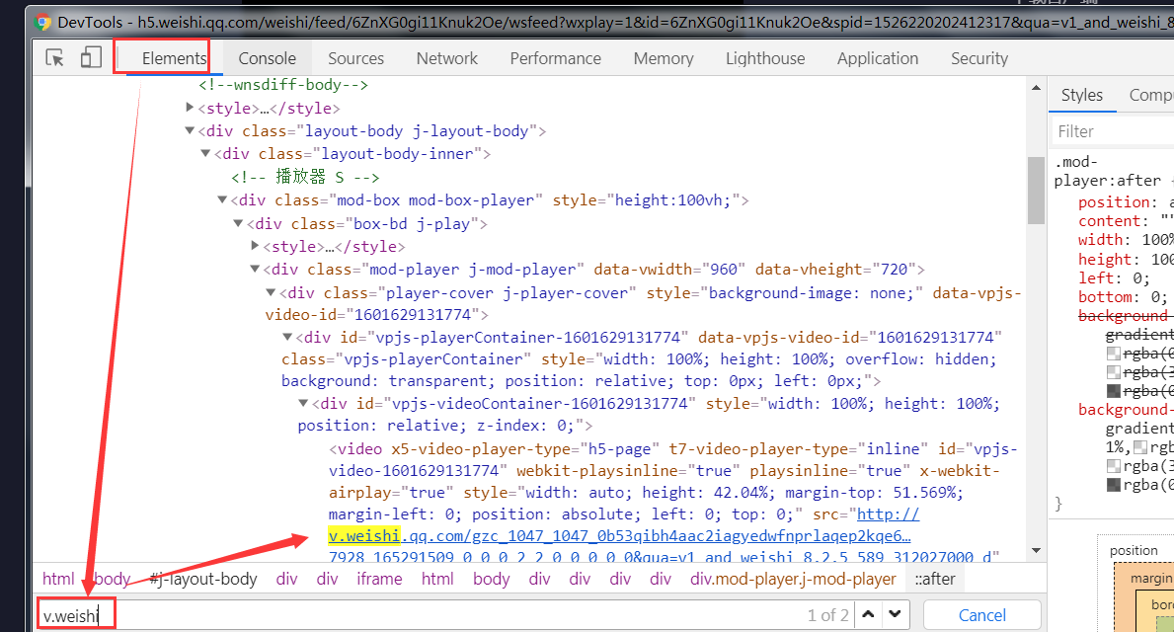Open the Elements tab

(174, 58)
